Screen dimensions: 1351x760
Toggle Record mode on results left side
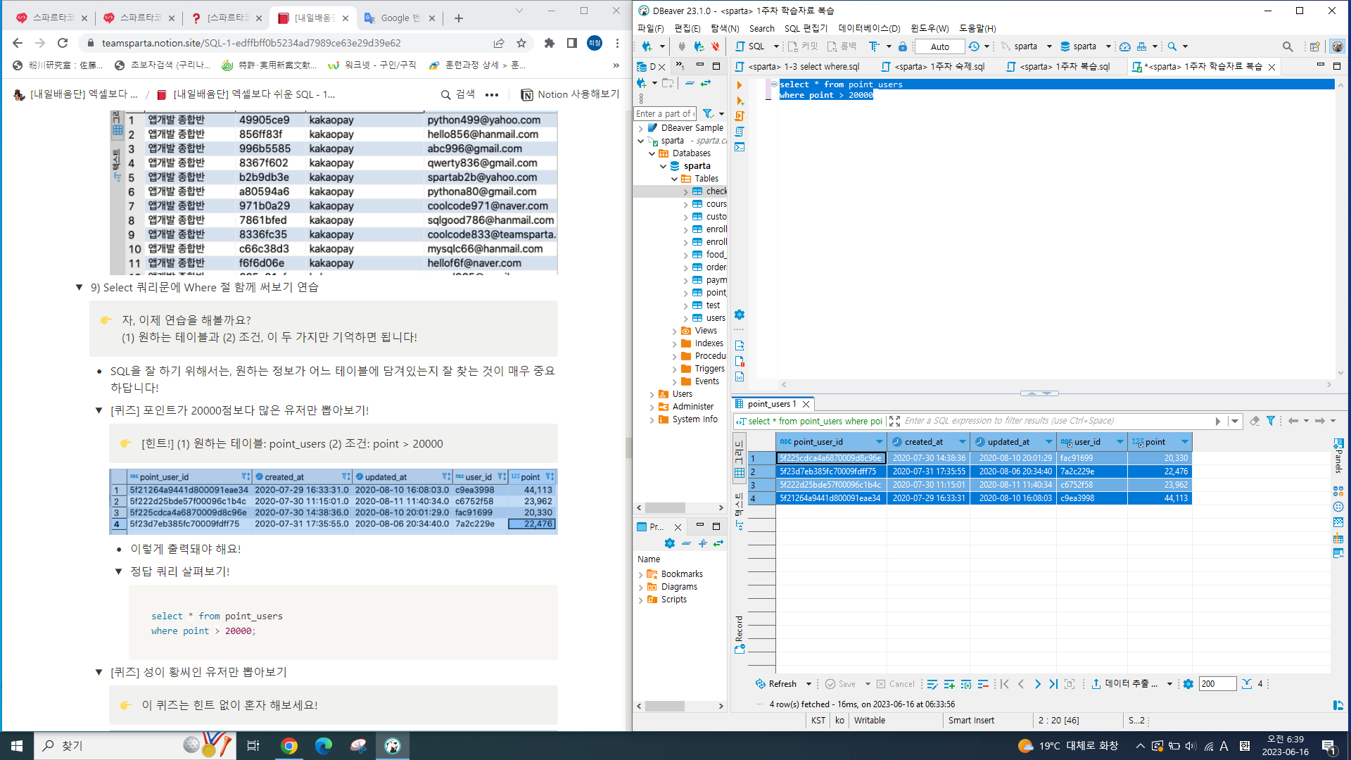740,635
